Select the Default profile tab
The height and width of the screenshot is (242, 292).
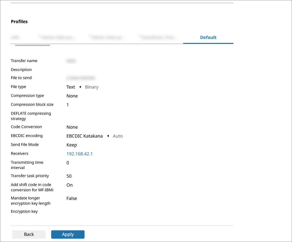pyautogui.click(x=208, y=37)
